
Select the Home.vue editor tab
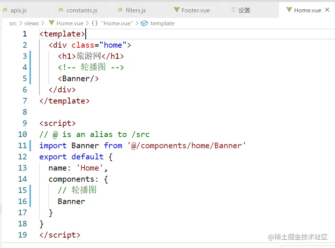[307, 10]
